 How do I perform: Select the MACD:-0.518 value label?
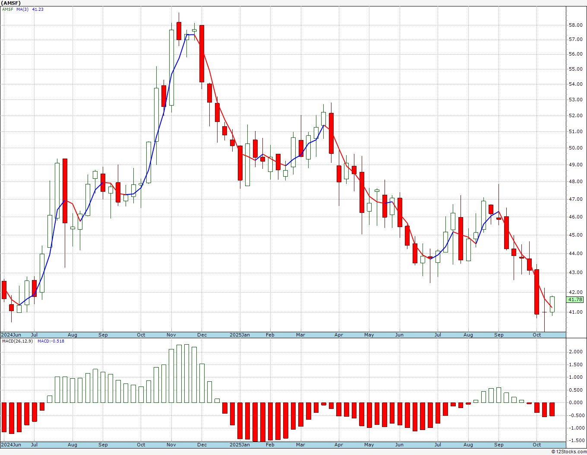[x=51, y=341]
